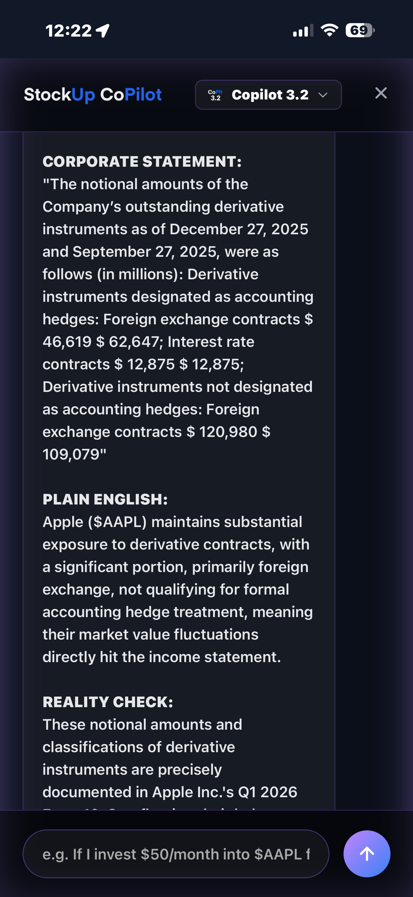Select the PLAIN ENGLISH section heading

coord(105,499)
